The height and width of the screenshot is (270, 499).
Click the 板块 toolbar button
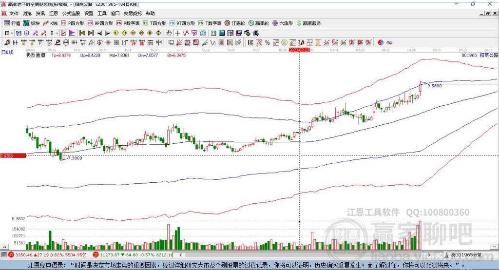click(x=31, y=23)
